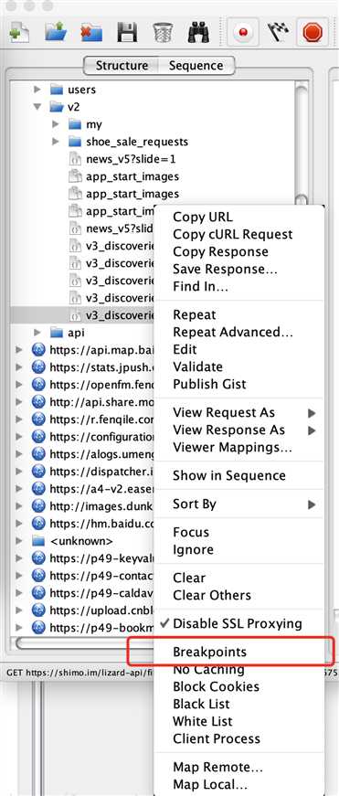
Task: Toggle recording with the red dot button
Action: [245, 32]
